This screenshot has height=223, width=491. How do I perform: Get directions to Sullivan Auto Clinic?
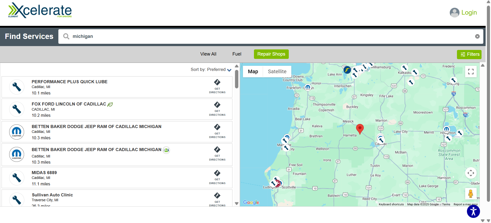[x=217, y=199]
